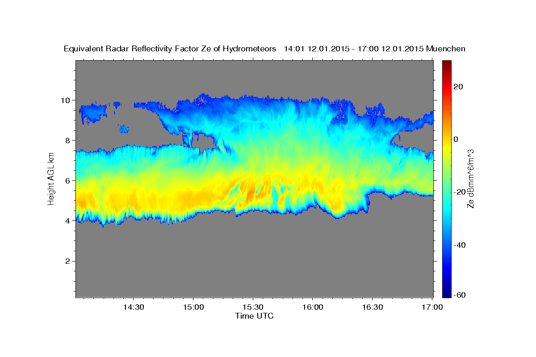Click the 15:00 time tick label
This screenshot has height=357, width=536.
(x=193, y=307)
